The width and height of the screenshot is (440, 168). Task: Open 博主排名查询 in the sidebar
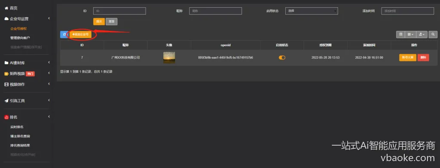coord(20,136)
